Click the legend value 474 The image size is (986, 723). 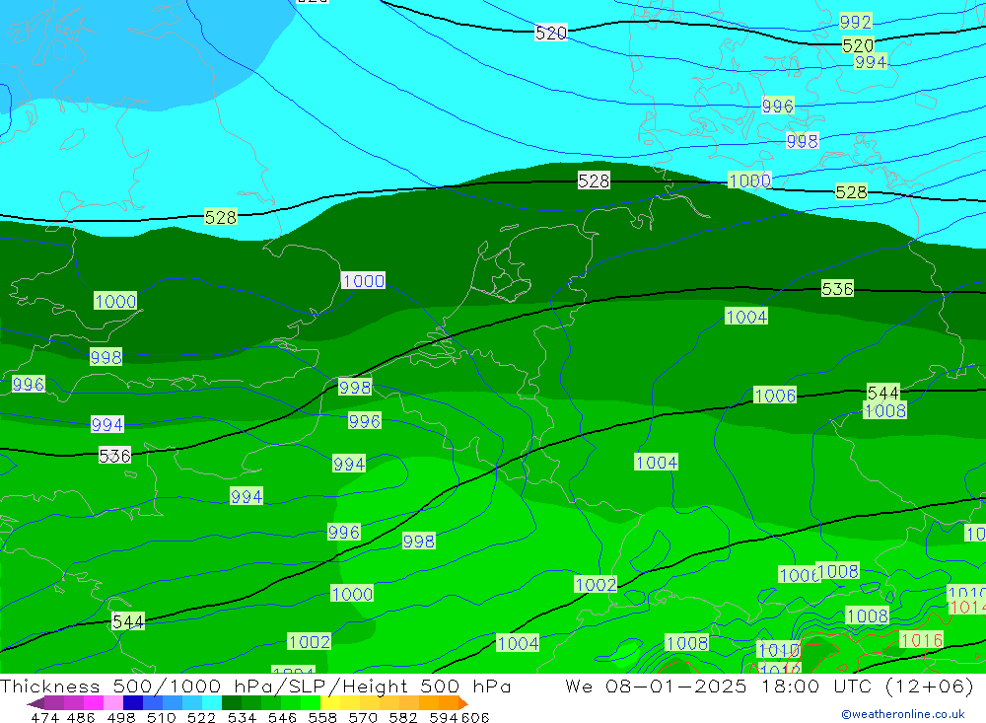[x=44, y=717]
